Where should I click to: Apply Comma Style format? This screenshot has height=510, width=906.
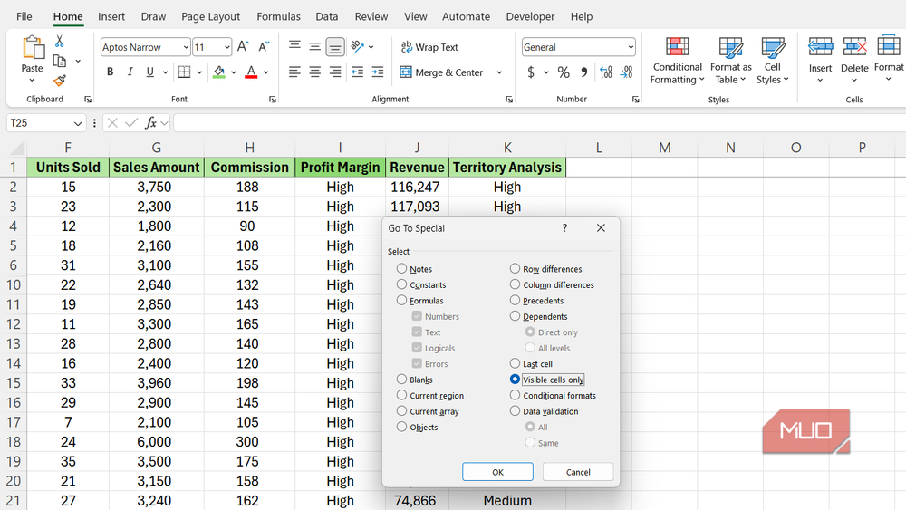(584, 72)
